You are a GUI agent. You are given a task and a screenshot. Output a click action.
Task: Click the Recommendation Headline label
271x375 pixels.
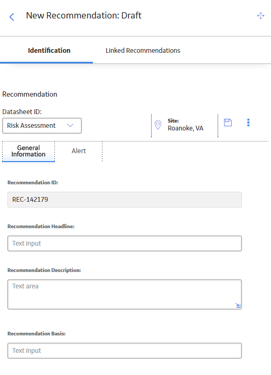tap(41, 226)
